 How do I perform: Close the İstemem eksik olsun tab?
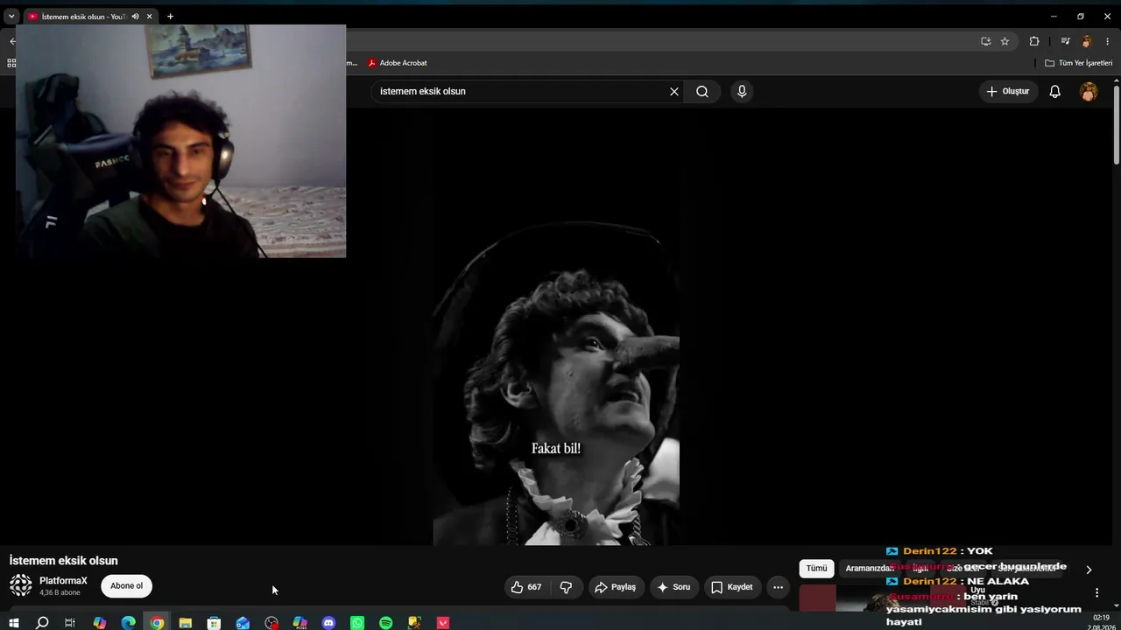(150, 17)
